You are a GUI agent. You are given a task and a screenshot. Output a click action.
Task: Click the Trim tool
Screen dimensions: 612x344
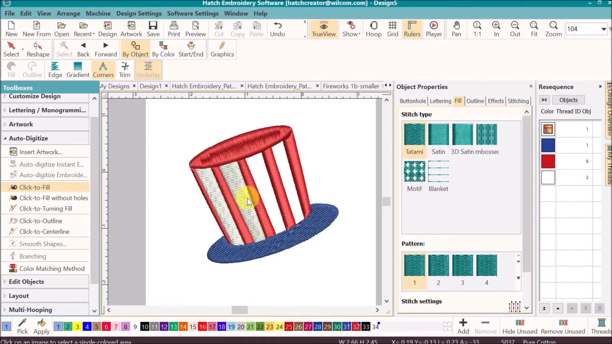click(124, 70)
